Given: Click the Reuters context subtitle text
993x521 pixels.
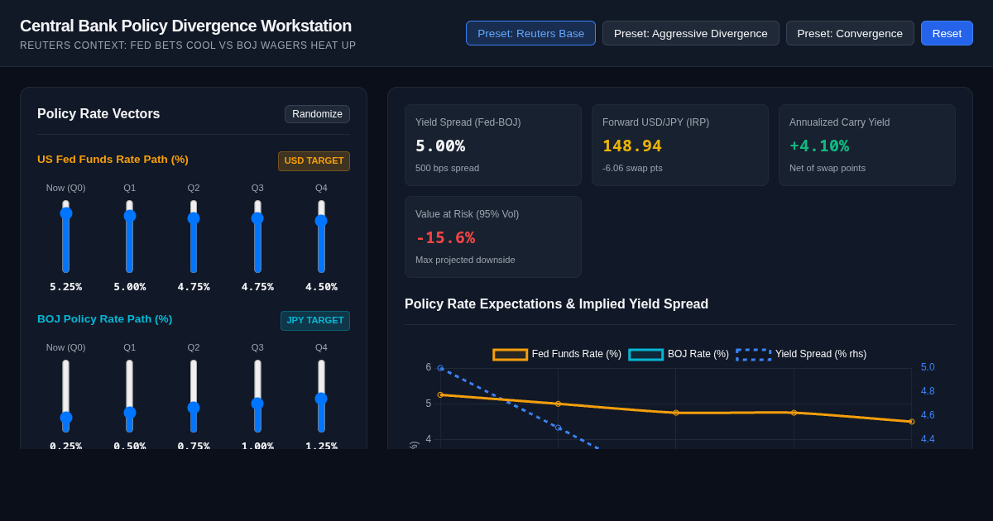Looking at the screenshot, I should pos(188,45).
